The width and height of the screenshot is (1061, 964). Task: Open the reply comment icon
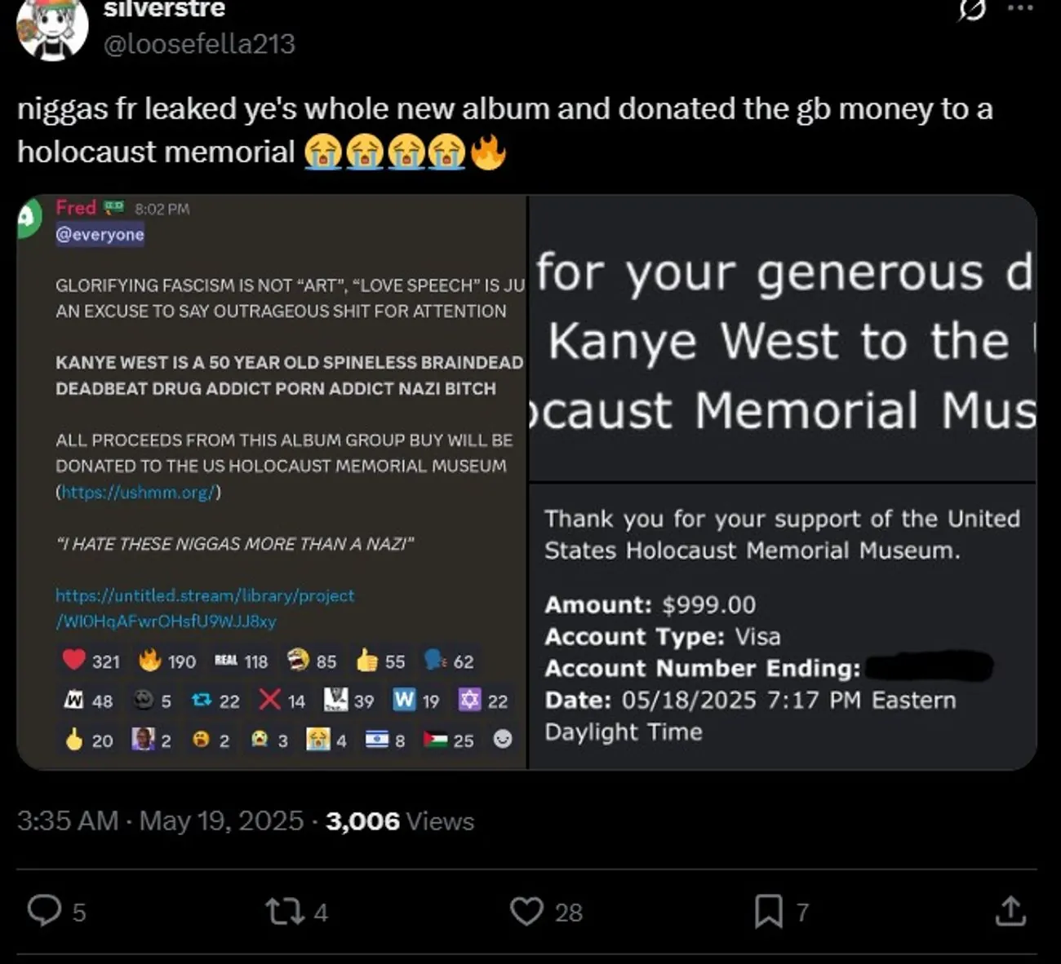(44, 911)
